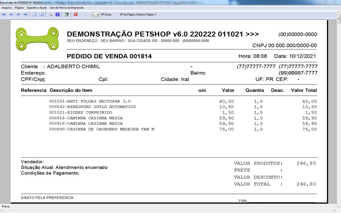The width and height of the screenshot is (341, 213).
Task: Click the Quantia column header
Action: point(254,90)
